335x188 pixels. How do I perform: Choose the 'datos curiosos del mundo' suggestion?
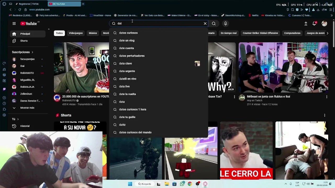(159, 132)
